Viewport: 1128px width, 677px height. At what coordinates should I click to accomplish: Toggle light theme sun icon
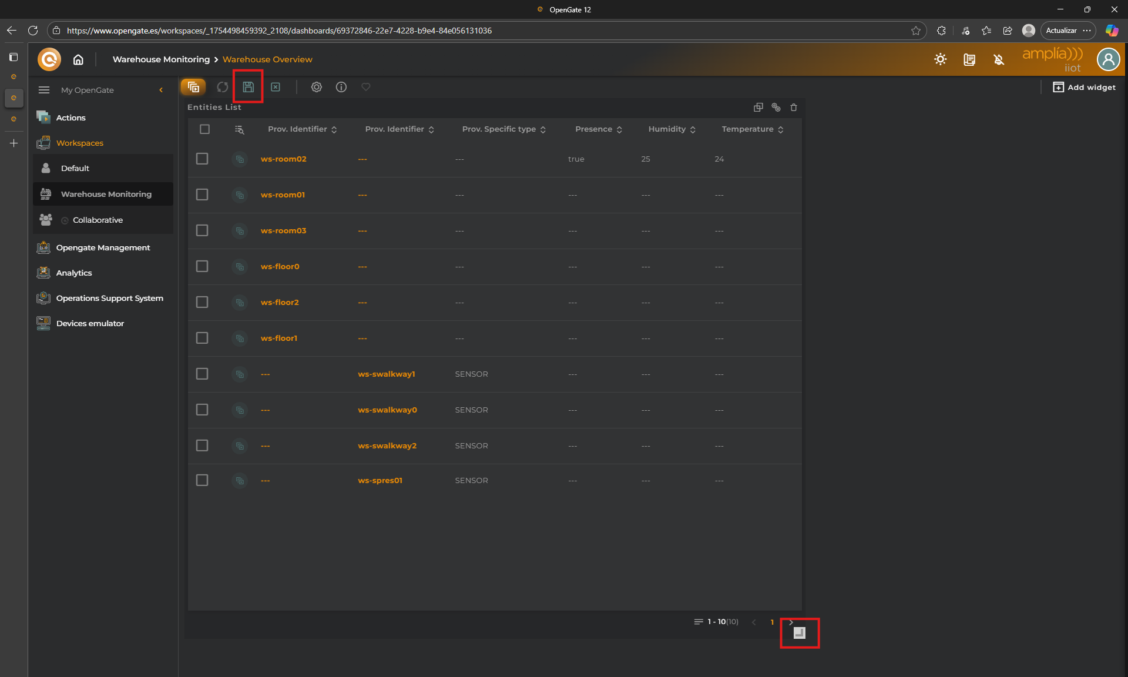(x=940, y=59)
